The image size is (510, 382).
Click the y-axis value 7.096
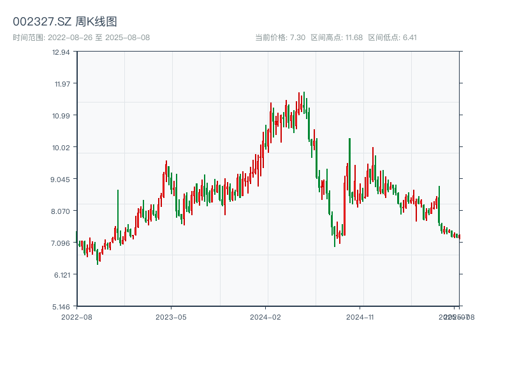(60, 243)
